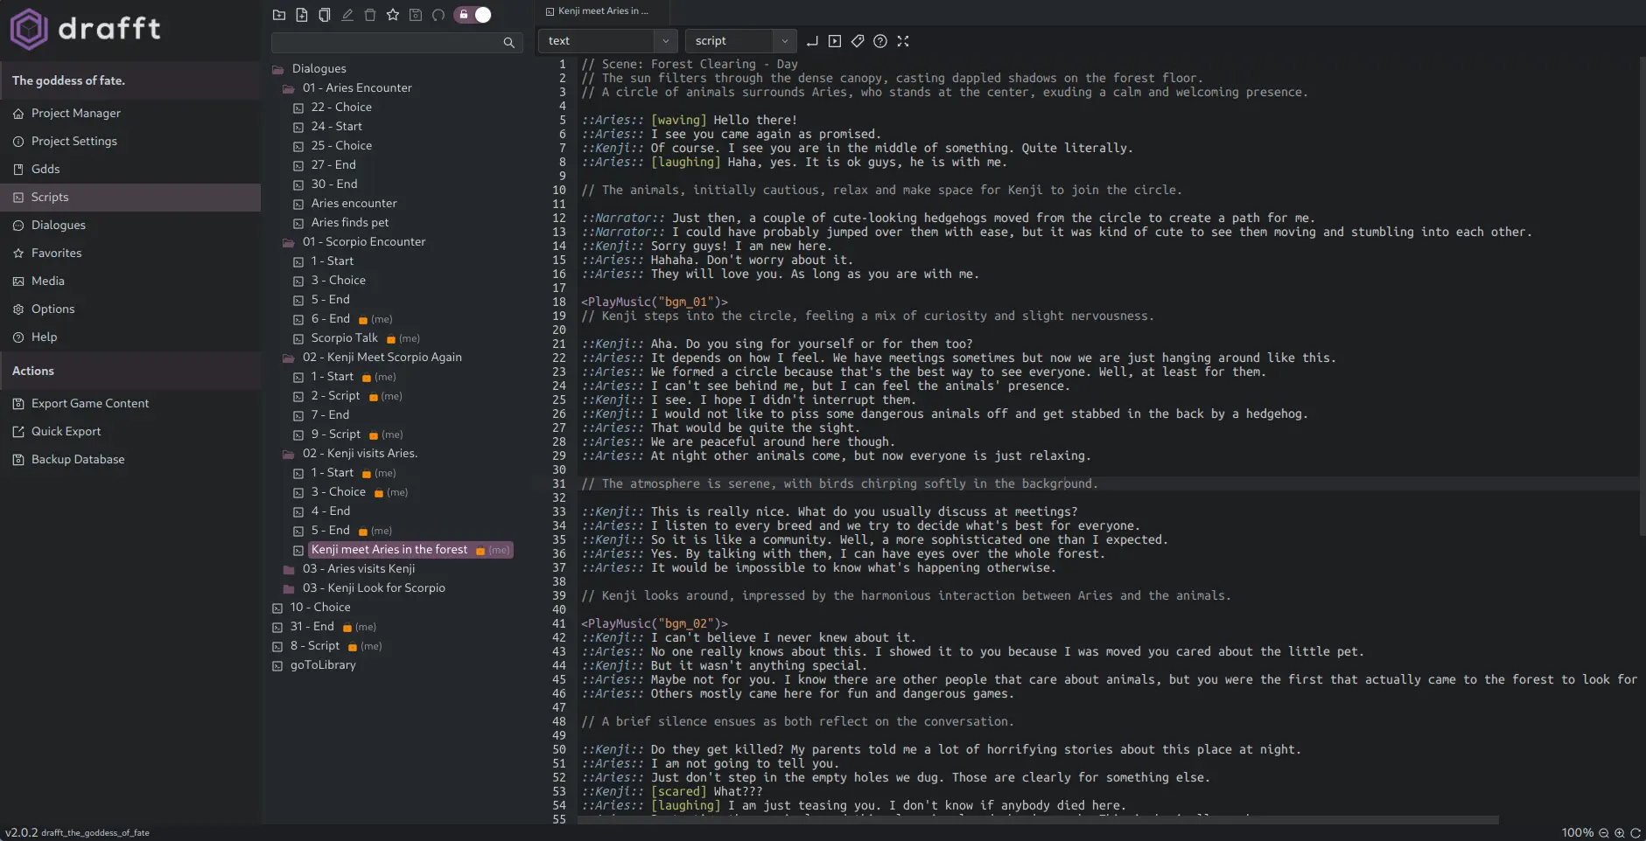
Task: Open the new folder icon in toolbar
Action: [x=280, y=15]
